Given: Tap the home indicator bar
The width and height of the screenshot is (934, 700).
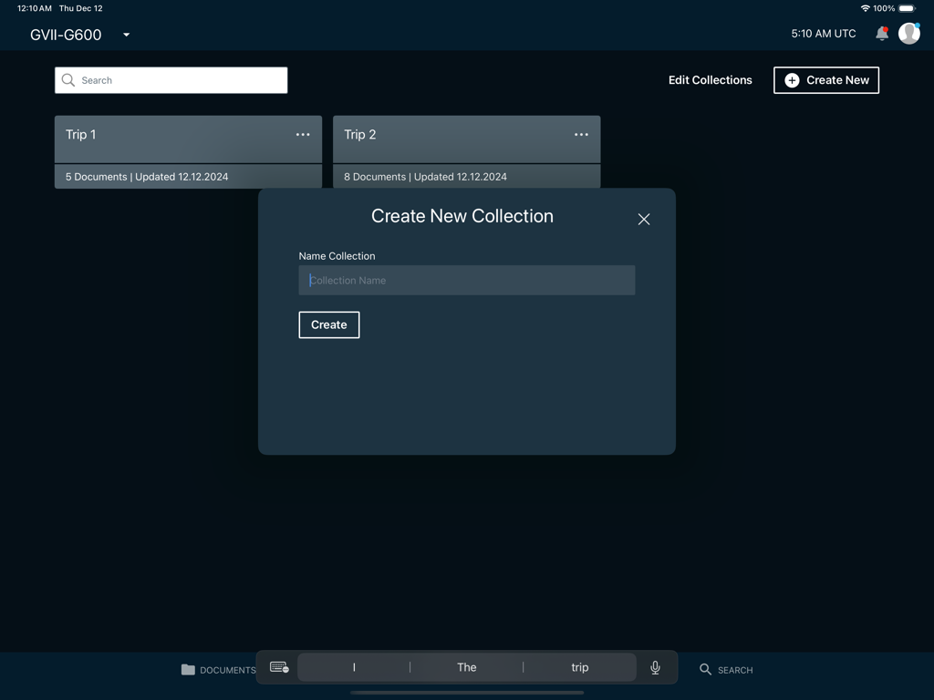Looking at the screenshot, I should [x=466, y=691].
